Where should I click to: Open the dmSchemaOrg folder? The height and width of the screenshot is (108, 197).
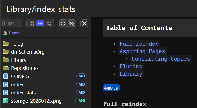coord(28,52)
